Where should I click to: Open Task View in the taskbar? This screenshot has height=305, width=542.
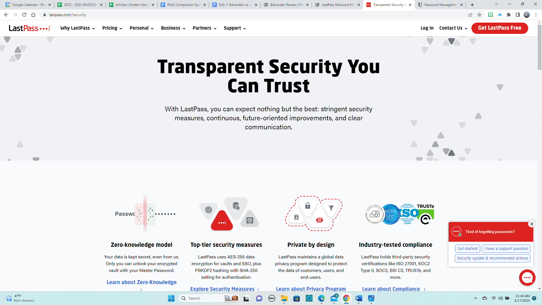click(246, 298)
